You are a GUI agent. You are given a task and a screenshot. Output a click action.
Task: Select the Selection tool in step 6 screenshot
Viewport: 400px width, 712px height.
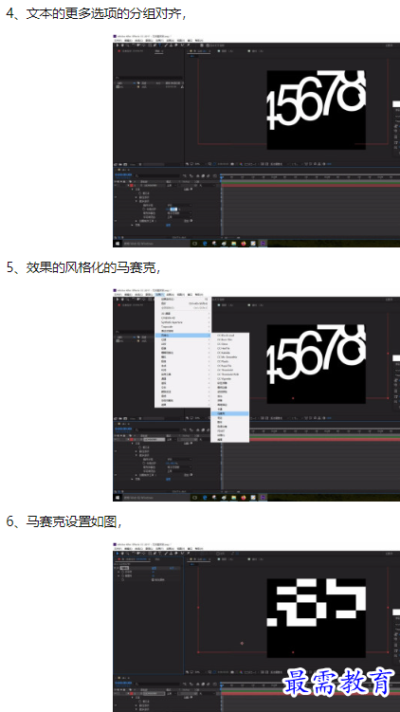click(x=118, y=554)
